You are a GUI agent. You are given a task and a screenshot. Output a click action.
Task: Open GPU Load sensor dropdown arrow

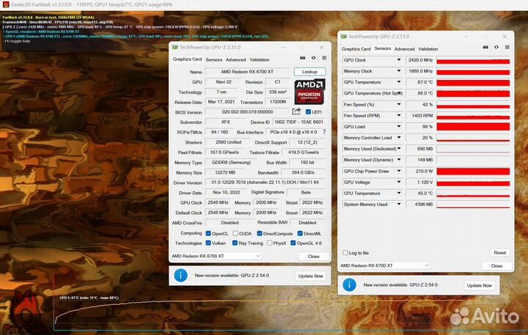[x=399, y=127]
